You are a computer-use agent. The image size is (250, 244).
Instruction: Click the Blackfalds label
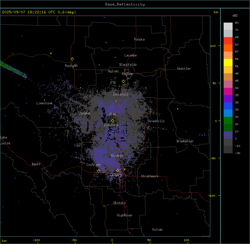point(128,65)
